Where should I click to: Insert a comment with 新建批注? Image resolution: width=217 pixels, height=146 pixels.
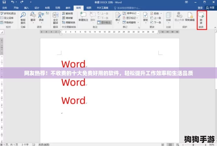[83, 16]
